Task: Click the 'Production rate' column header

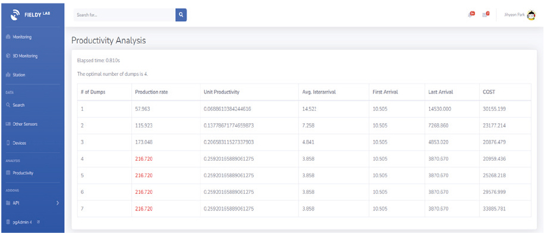Action: point(151,92)
